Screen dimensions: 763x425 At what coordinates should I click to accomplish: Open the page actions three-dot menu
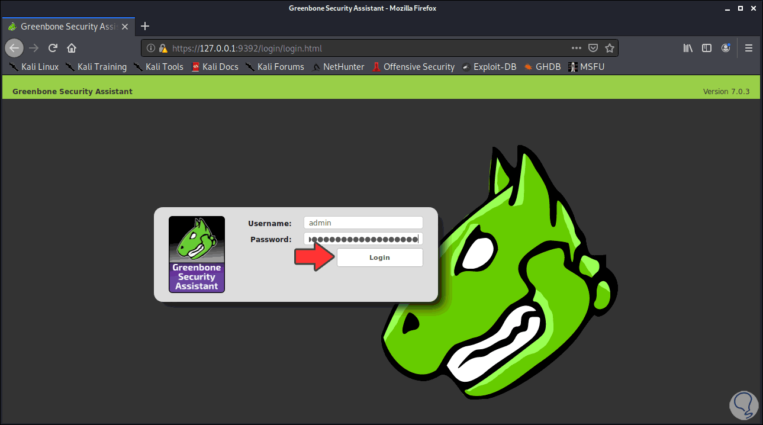577,49
